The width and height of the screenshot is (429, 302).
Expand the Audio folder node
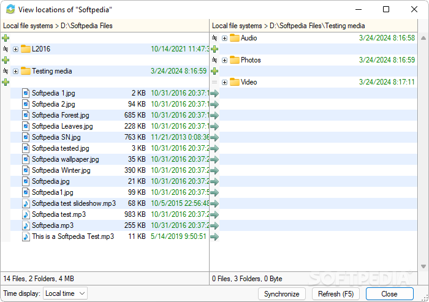coord(225,39)
